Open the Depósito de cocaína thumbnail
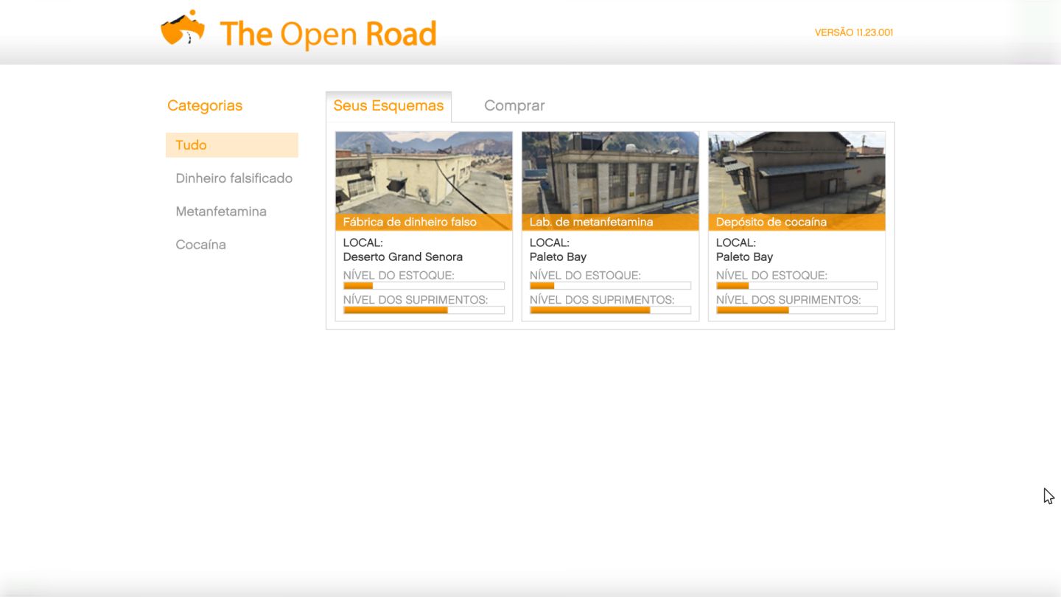 (796, 172)
